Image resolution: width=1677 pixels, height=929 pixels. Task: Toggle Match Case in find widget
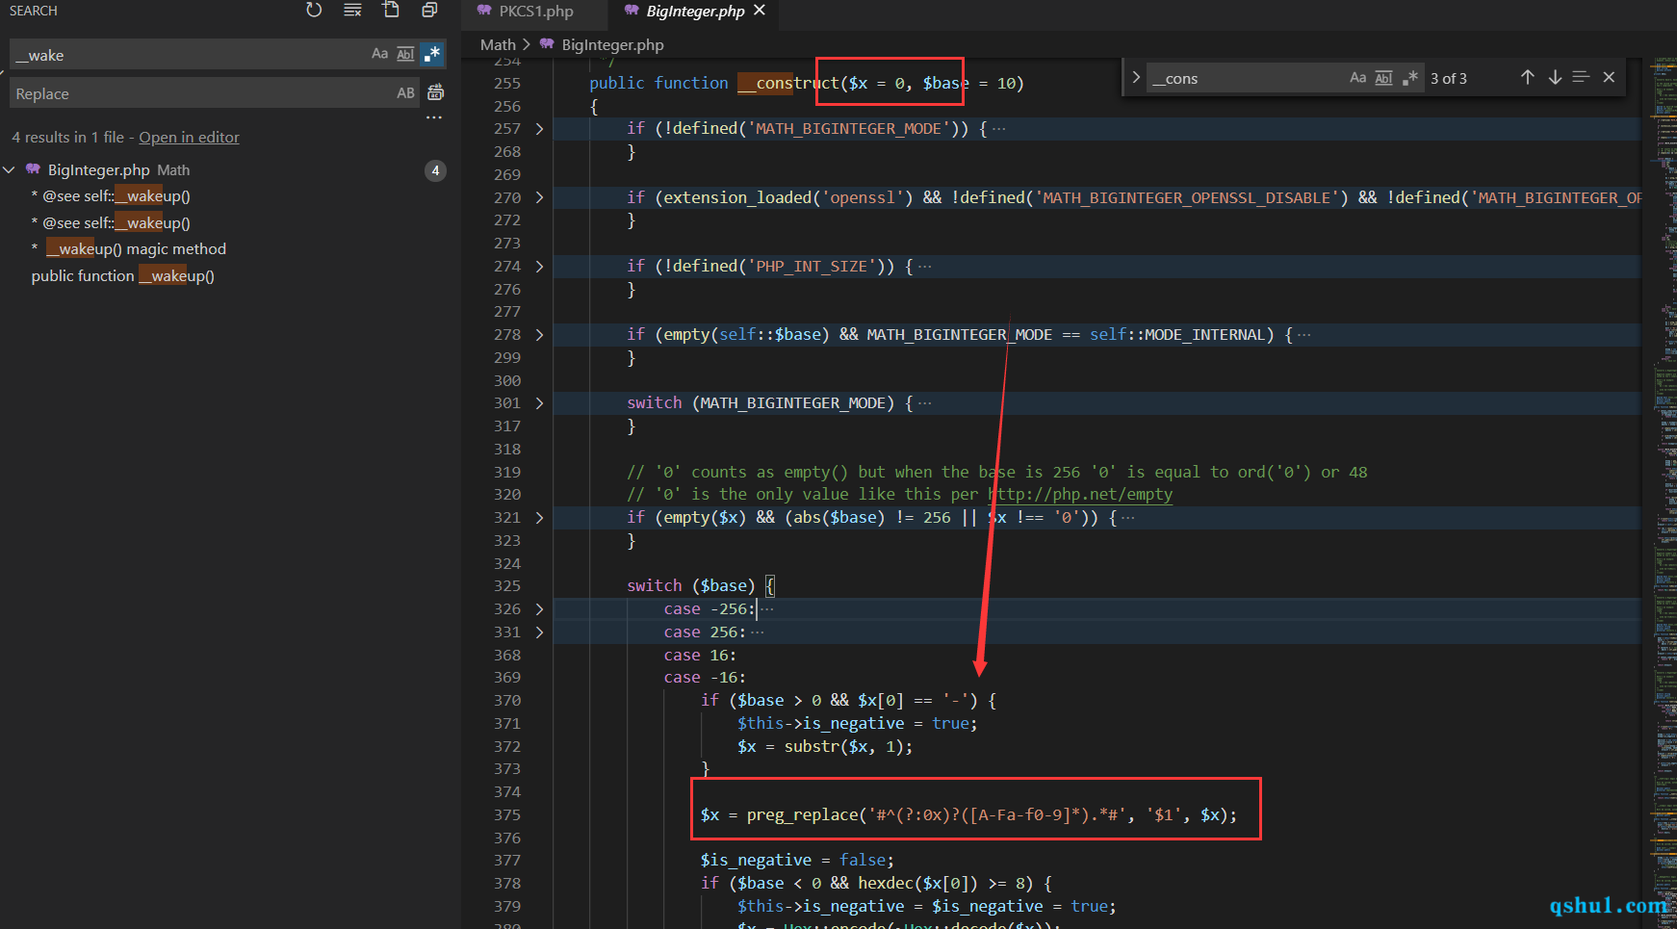1357,78
